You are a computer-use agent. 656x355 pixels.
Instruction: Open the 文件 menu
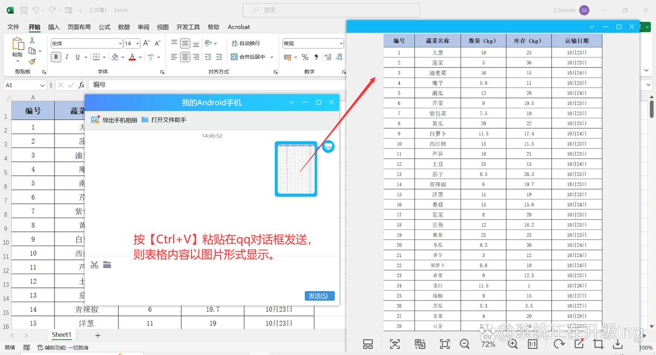pos(13,27)
